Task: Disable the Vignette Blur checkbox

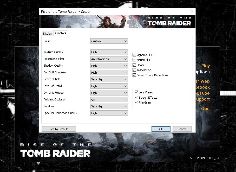Action: [x=134, y=55]
